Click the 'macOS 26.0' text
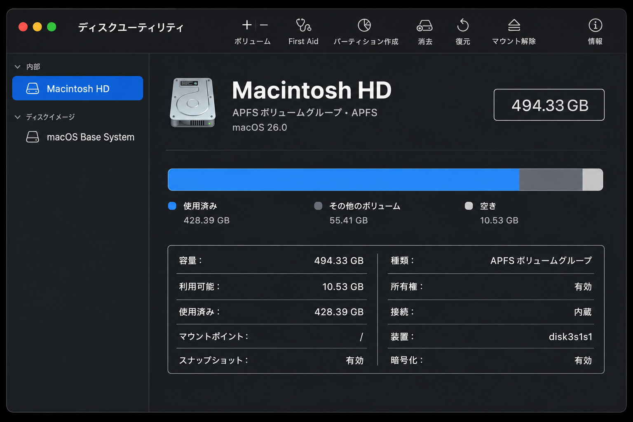The height and width of the screenshot is (422, 633). coord(260,127)
